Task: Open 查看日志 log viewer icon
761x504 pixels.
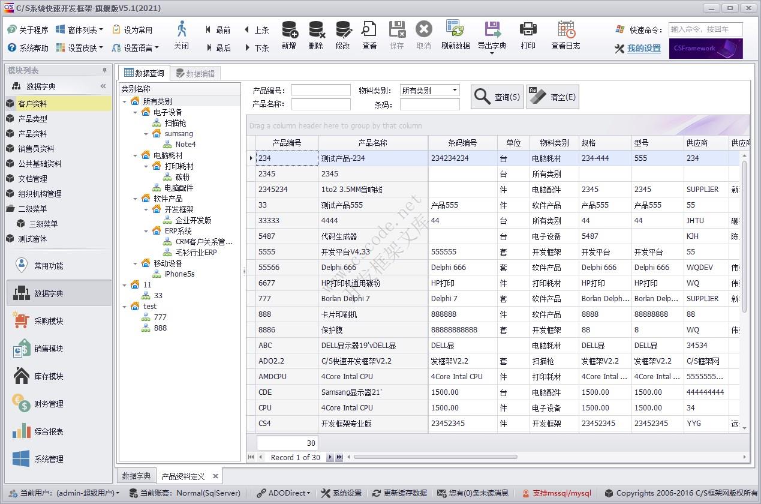Action: (x=566, y=30)
